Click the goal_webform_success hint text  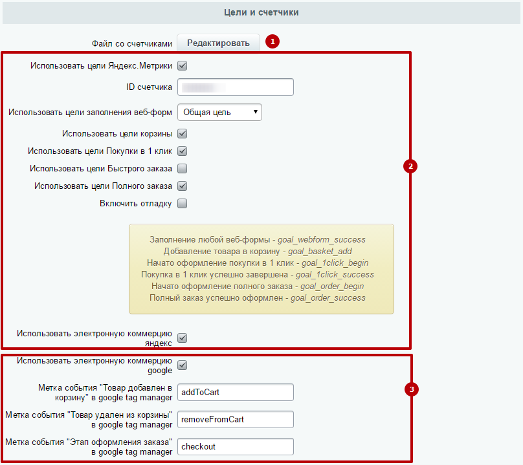point(322,240)
